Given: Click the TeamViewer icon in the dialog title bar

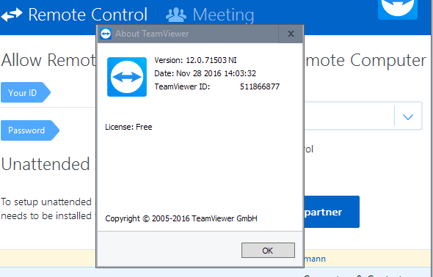Looking at the screenshot, I should 106,34.
